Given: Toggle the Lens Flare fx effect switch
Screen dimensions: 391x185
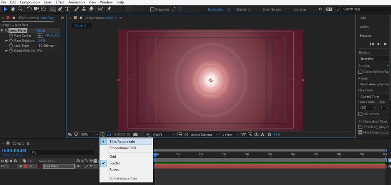Looking at the screenshot, I should (x=6, y=30).
